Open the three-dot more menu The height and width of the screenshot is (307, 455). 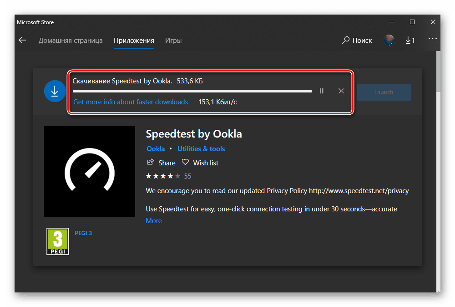432,40
